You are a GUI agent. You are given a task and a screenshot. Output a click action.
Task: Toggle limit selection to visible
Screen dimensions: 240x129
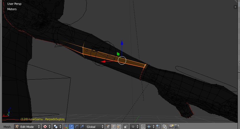click(126, 127)
